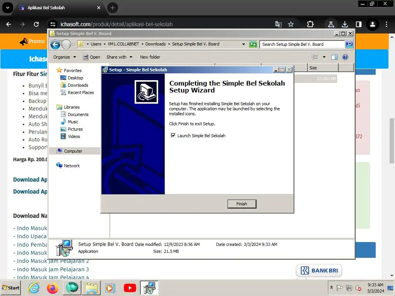The height and width of the screenshot is (296, 395).
Task: Toggle Chrome side panel icon
Action: (358, 24)
